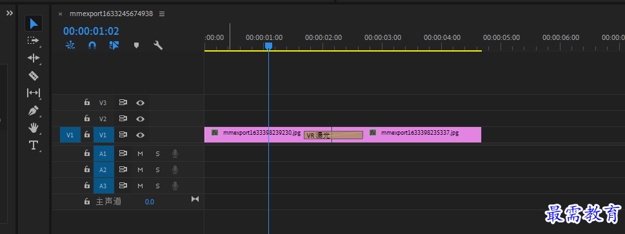Toggle lock on track A3

[x=87, y=186]
